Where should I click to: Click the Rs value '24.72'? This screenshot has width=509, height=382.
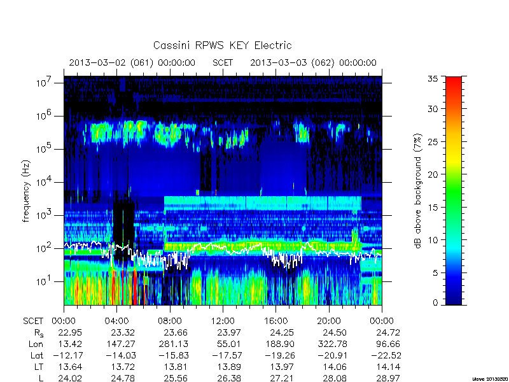388,332
